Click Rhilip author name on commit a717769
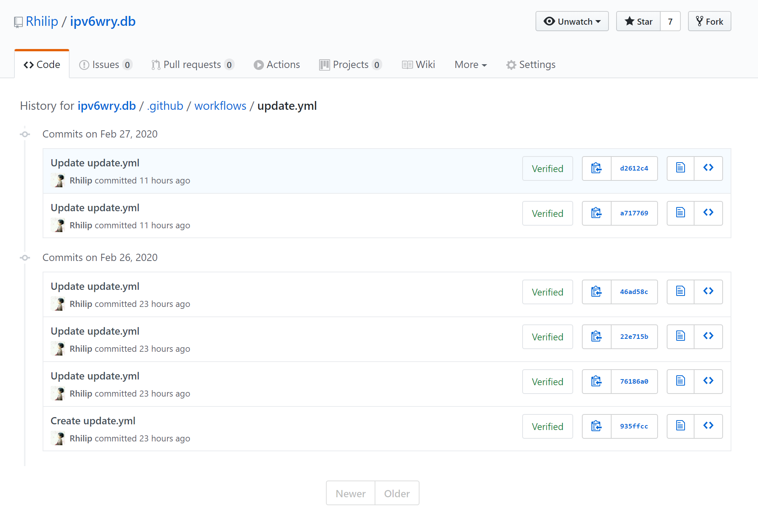Screen dimensions: 758x517 point(81,225)
